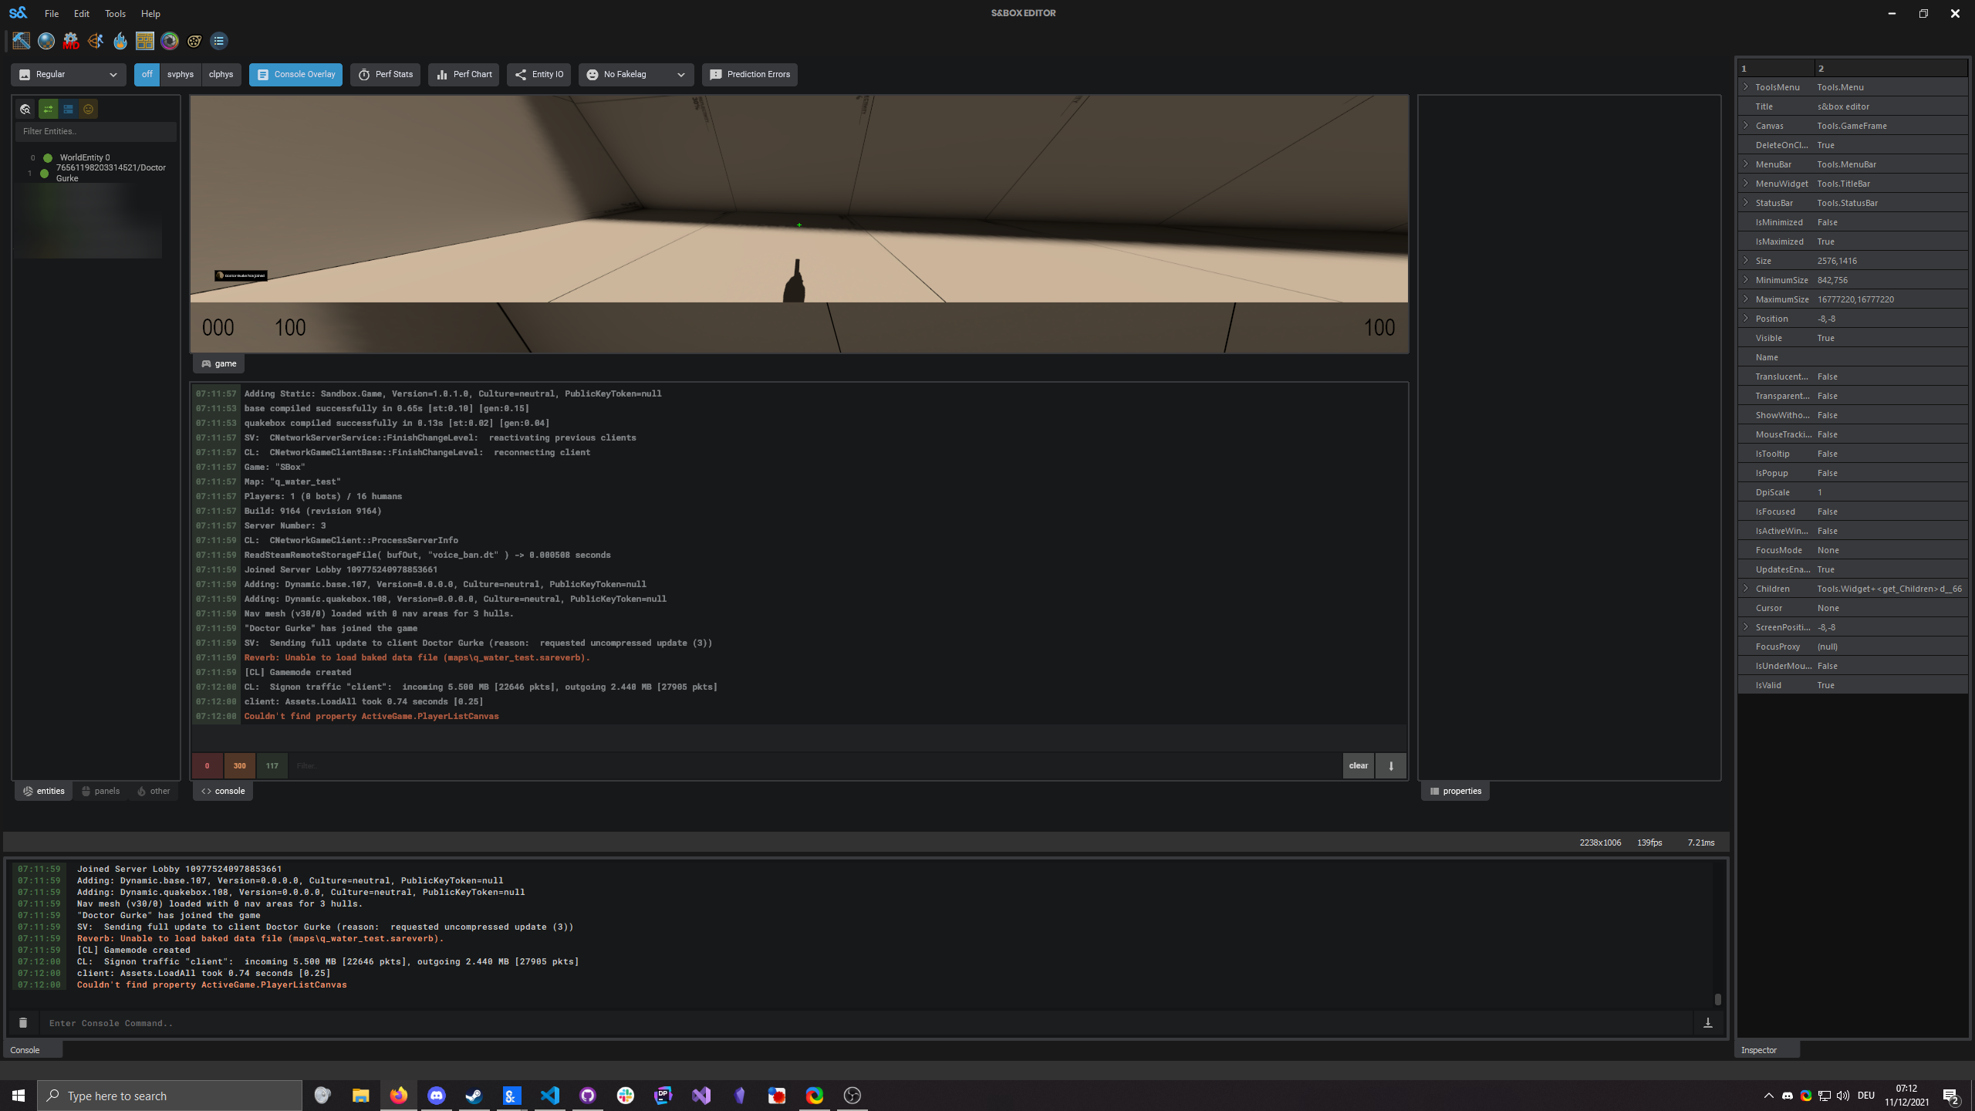Open the rainbow camera shutter tool icon
The image size is (1975, 1111).
pyautogui.click(x=170, y=41)
